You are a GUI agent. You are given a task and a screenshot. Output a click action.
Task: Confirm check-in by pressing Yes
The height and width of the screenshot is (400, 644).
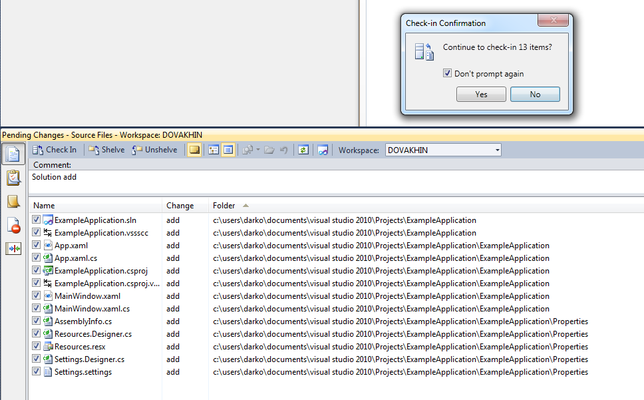point(480,94)
